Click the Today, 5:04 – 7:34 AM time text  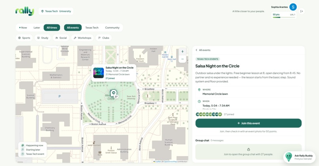(216, 106)
